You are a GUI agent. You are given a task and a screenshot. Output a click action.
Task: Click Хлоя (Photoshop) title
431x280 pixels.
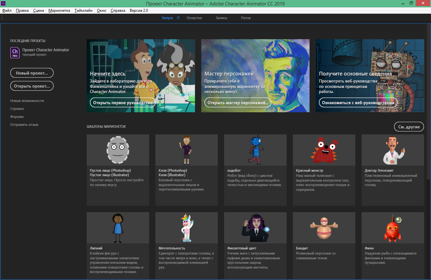(x=173, y=170)
